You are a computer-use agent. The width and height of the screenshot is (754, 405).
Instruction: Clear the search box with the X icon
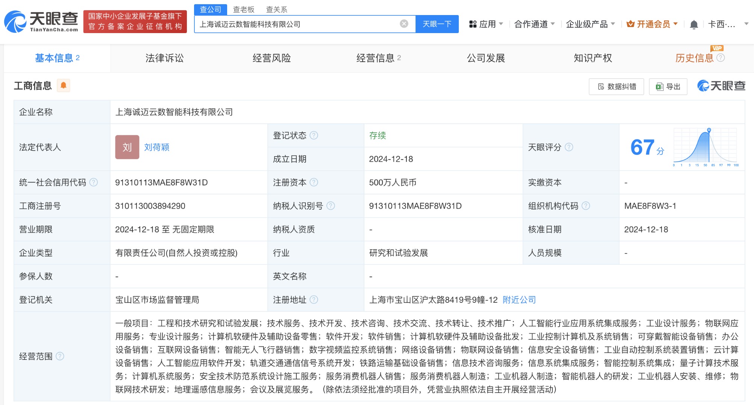(x=404, y=23)
